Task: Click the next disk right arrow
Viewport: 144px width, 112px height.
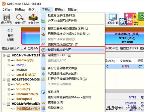Action: click(x=12, y=30)
